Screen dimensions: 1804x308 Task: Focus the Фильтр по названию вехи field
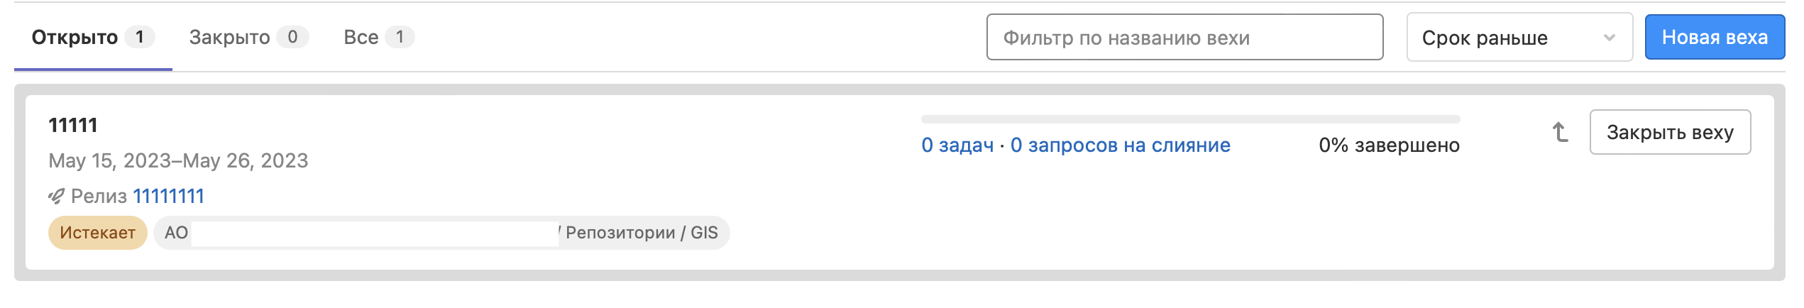point(1184,38)
